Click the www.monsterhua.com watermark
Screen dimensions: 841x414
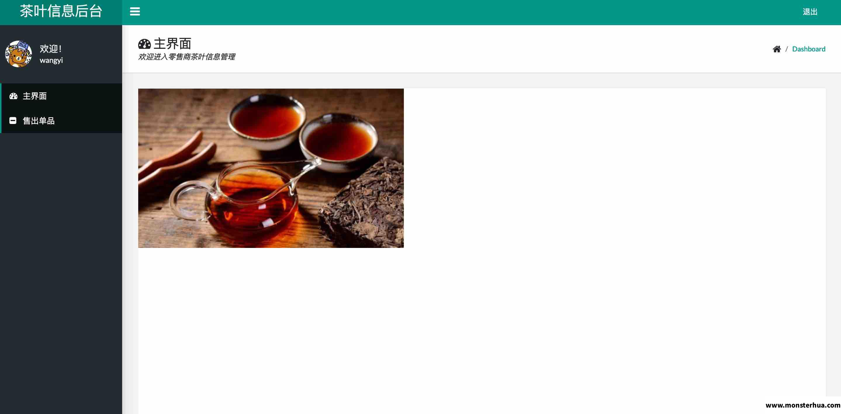click(x=803, y=405)
